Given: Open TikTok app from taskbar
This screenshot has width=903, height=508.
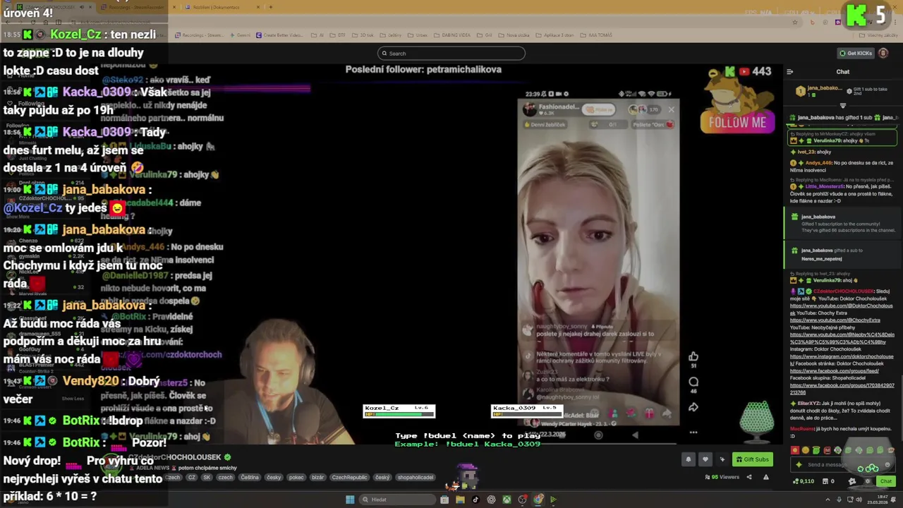Looking at the screenshot, I should tap(475, 500).
